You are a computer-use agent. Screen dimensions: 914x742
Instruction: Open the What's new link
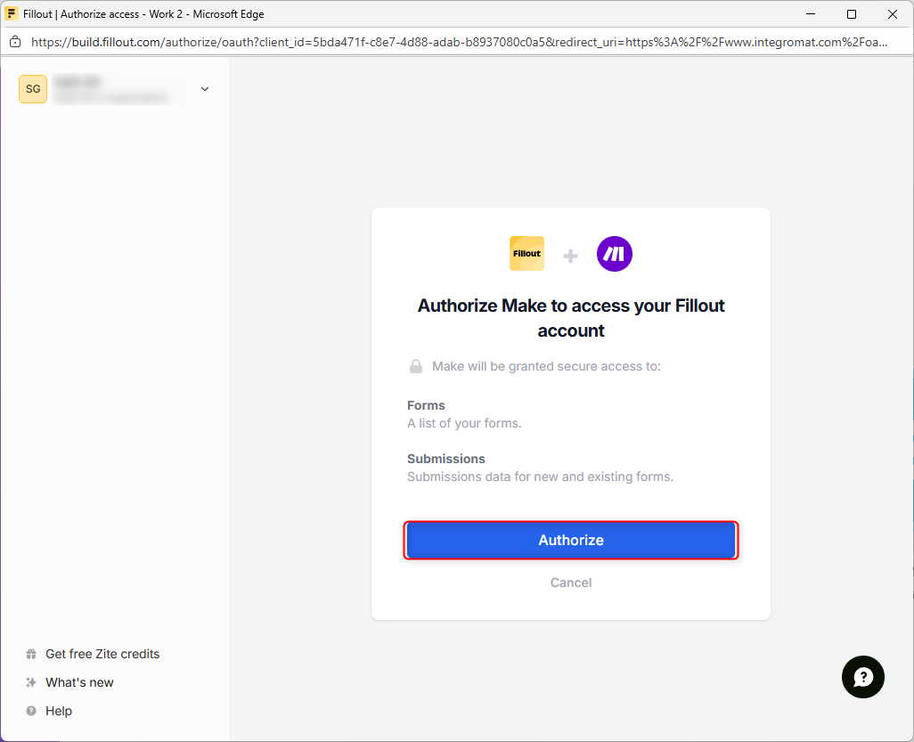pyautogui.click(x=80, y=682)
